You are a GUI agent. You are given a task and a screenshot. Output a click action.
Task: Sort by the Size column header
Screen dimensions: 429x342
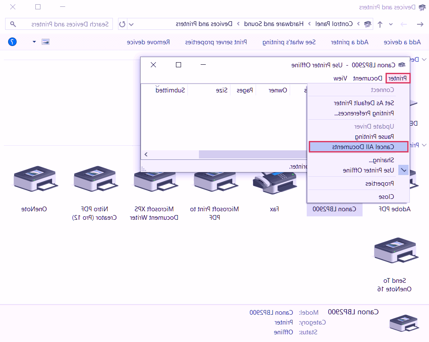point(222,90)
